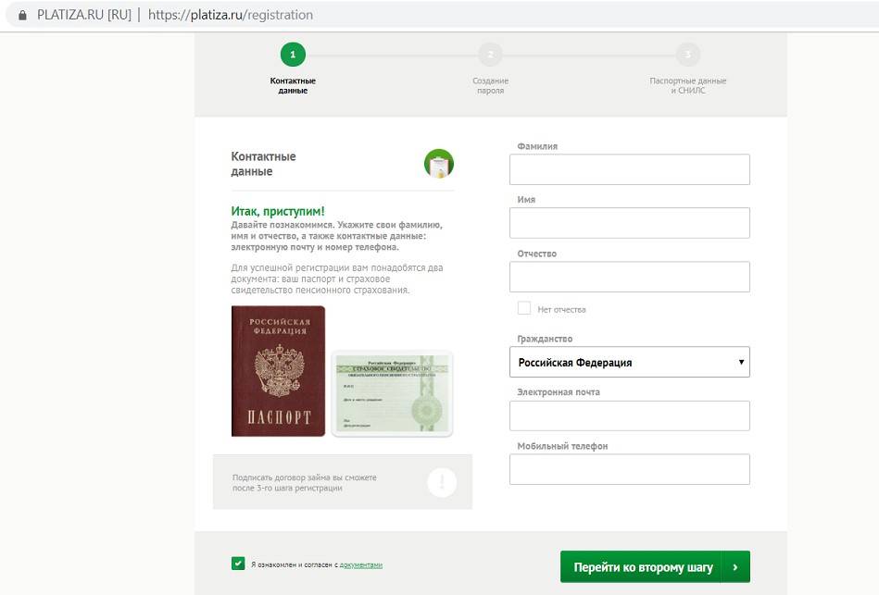Click the Гражданство dropdown arrow

pos(741,362)
